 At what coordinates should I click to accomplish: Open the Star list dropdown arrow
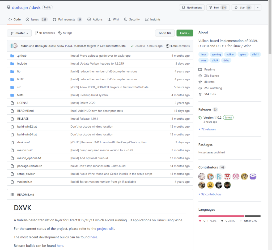(258, 7)
